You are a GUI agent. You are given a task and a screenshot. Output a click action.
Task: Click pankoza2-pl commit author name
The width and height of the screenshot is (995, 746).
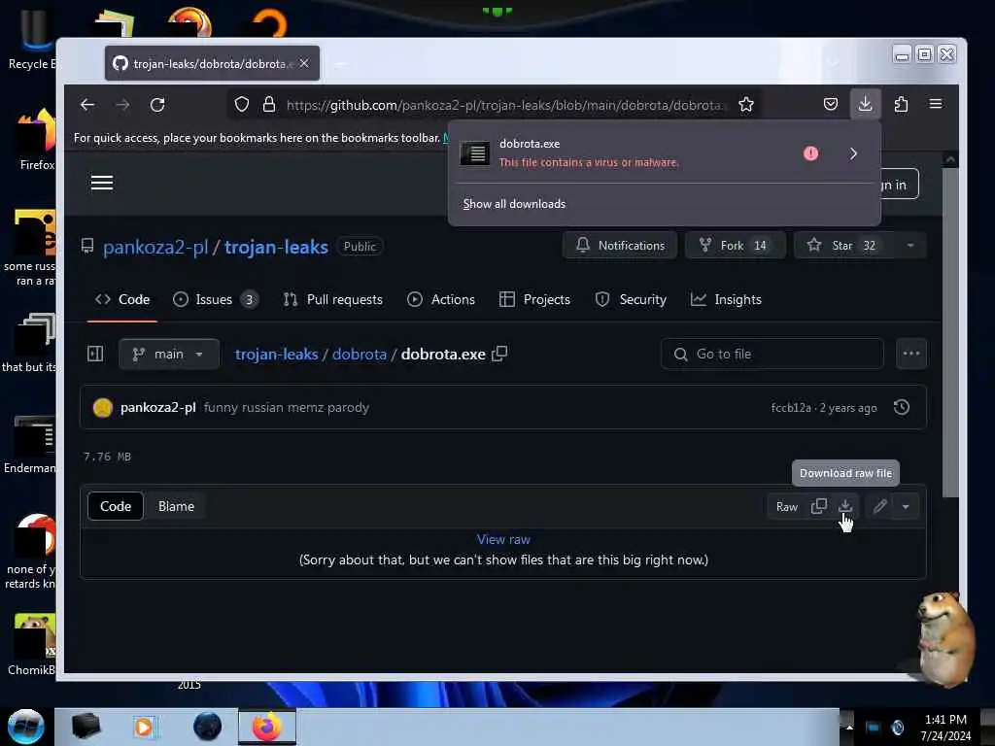tap(158, 407)
